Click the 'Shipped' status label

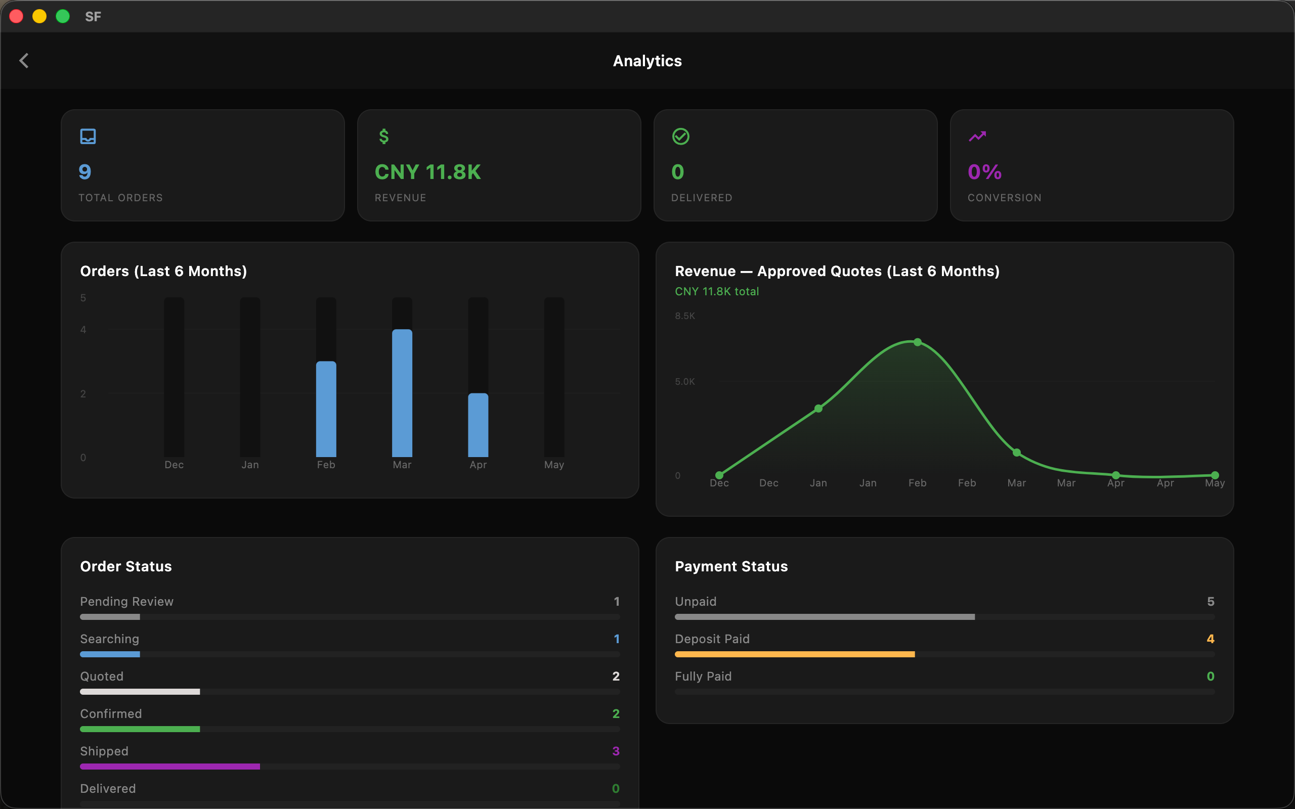pyautogui.click(x=104, y=751)
